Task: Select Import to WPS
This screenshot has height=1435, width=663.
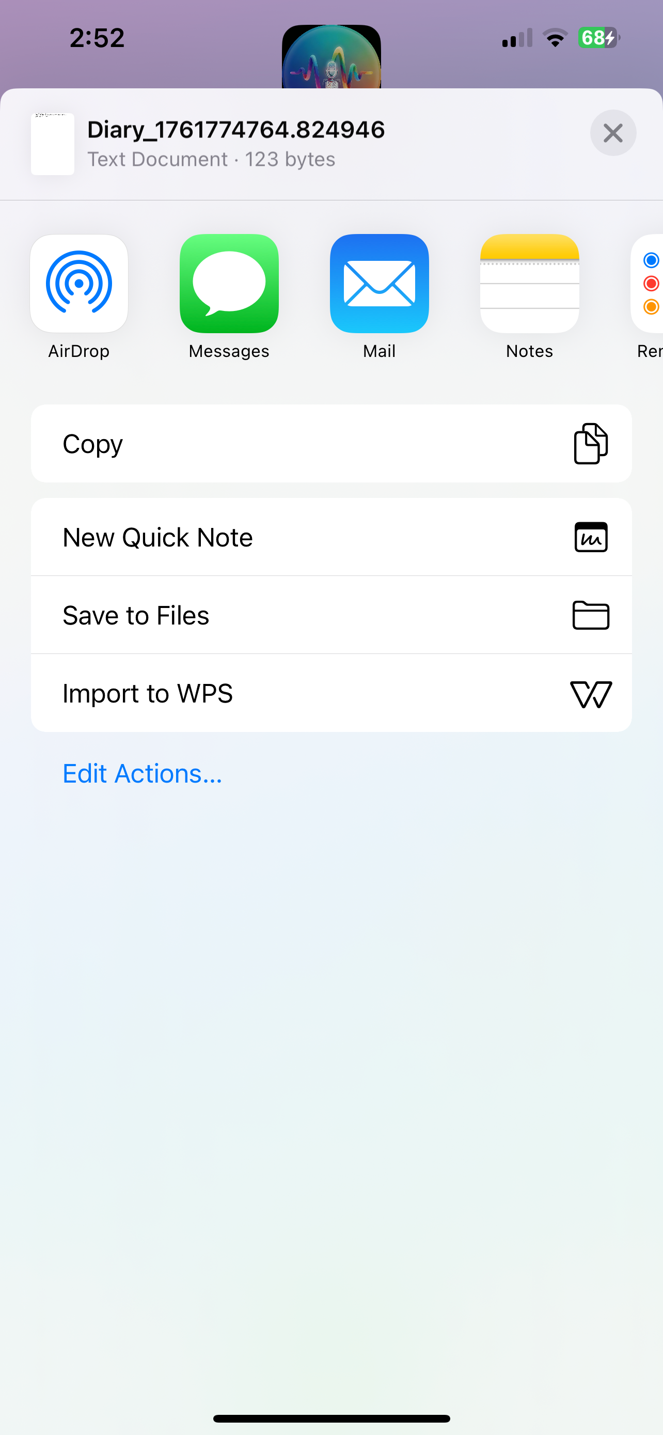Action: pos(331,693)
